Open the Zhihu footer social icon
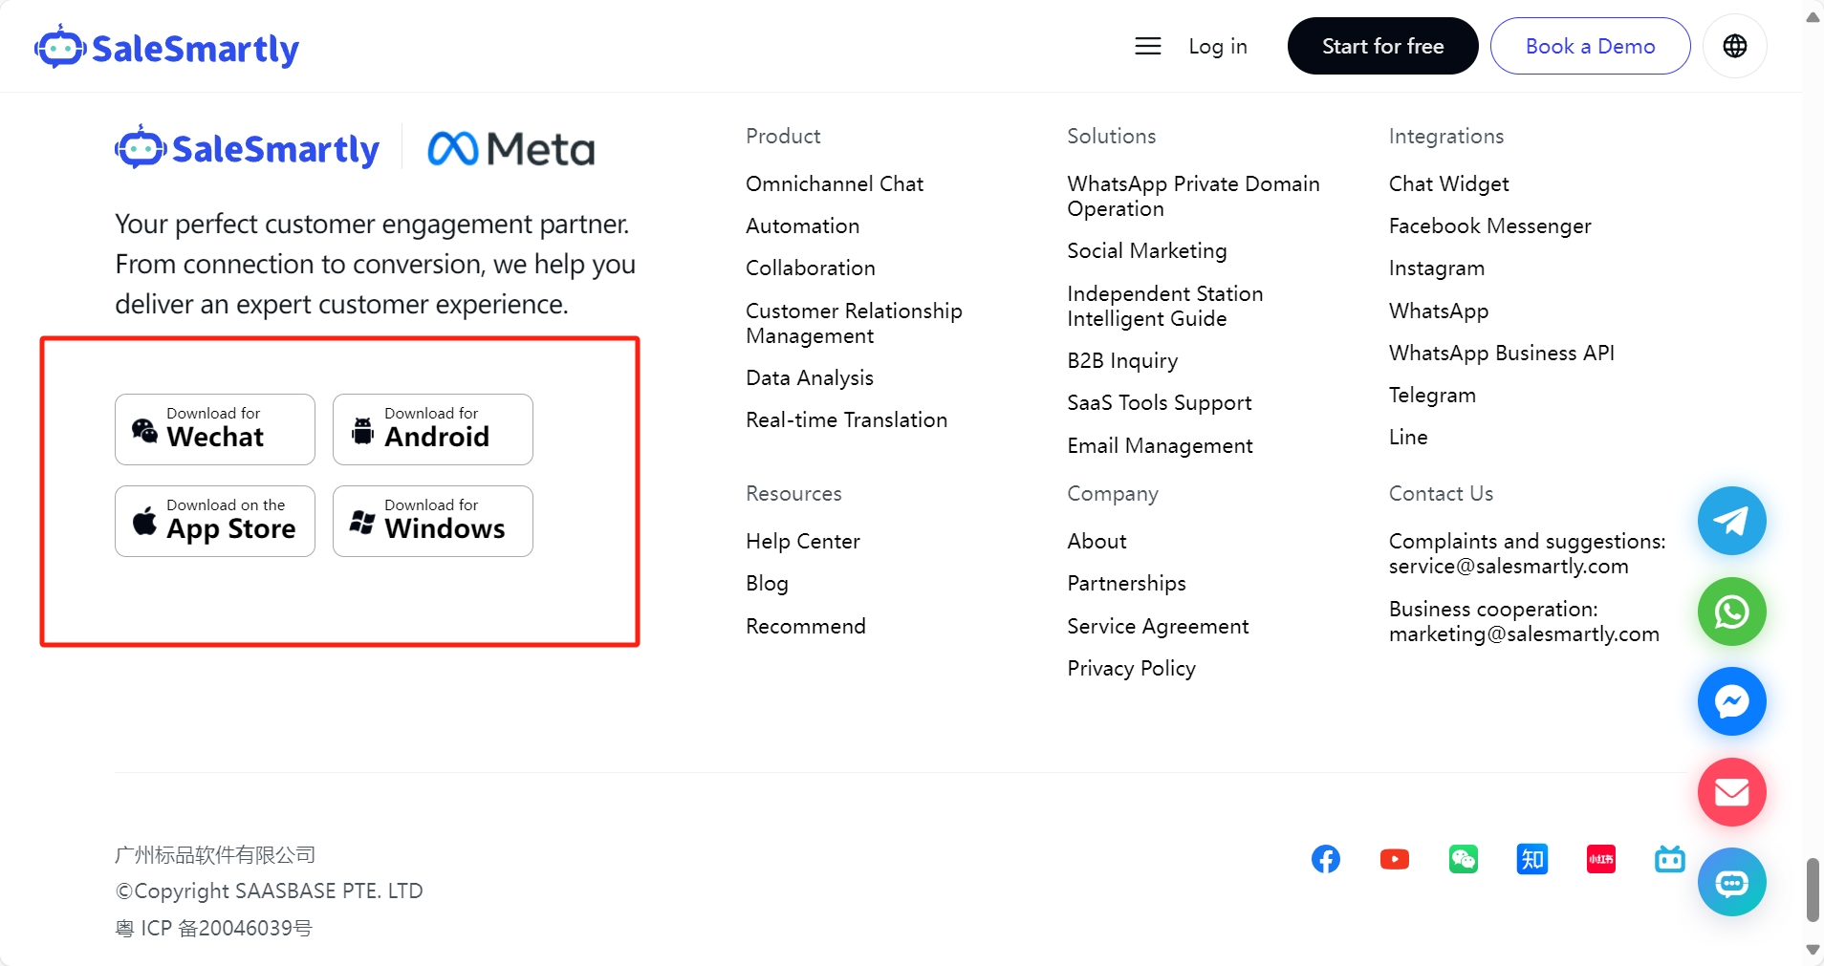 click(1531, 859)
